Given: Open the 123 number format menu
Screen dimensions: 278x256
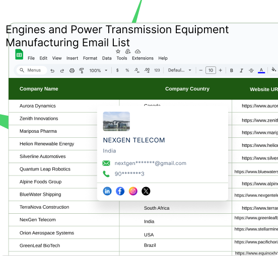Looking at the screenshot, I should [157, 70].
